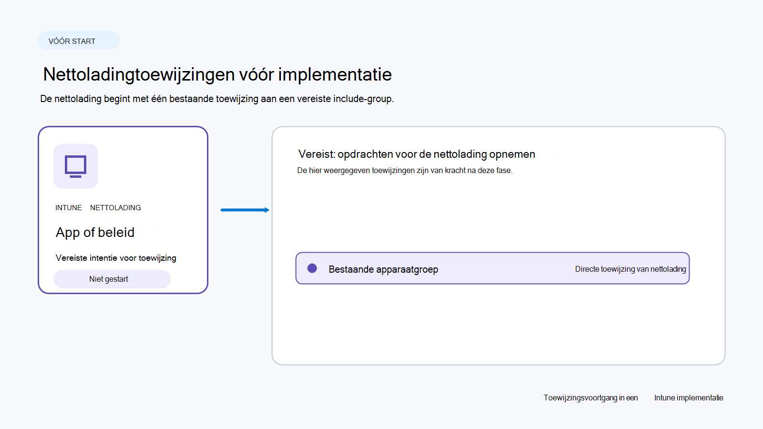This screenshot has width=763, height=429.
Task: Click the INTUNE label on the card
Action: 69,208
